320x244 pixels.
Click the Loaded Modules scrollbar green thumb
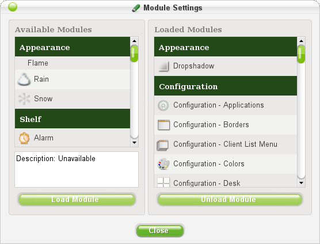pyautogui.click(x=301, y=54)
